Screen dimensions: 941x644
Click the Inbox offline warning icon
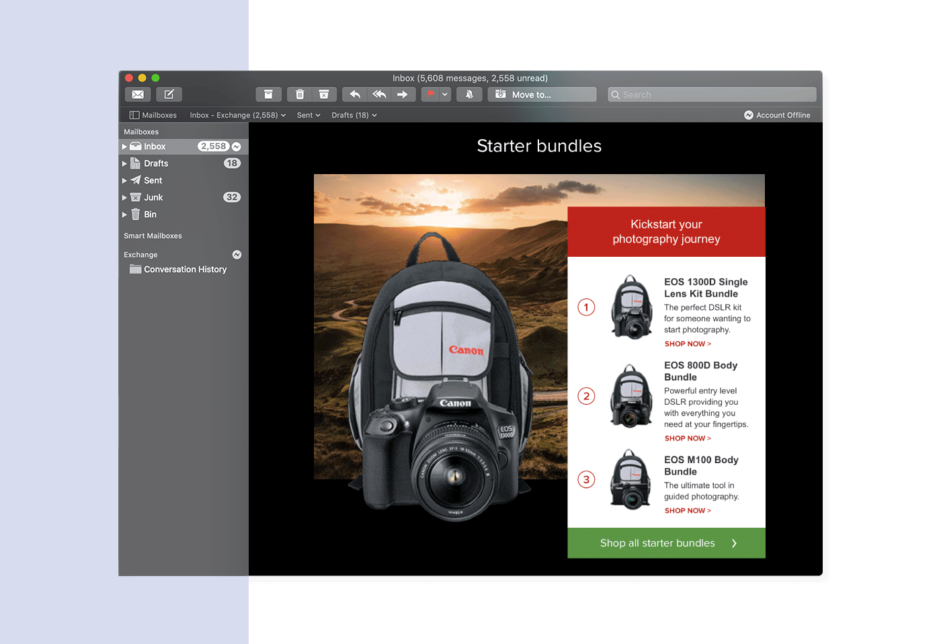coord(237,147)
